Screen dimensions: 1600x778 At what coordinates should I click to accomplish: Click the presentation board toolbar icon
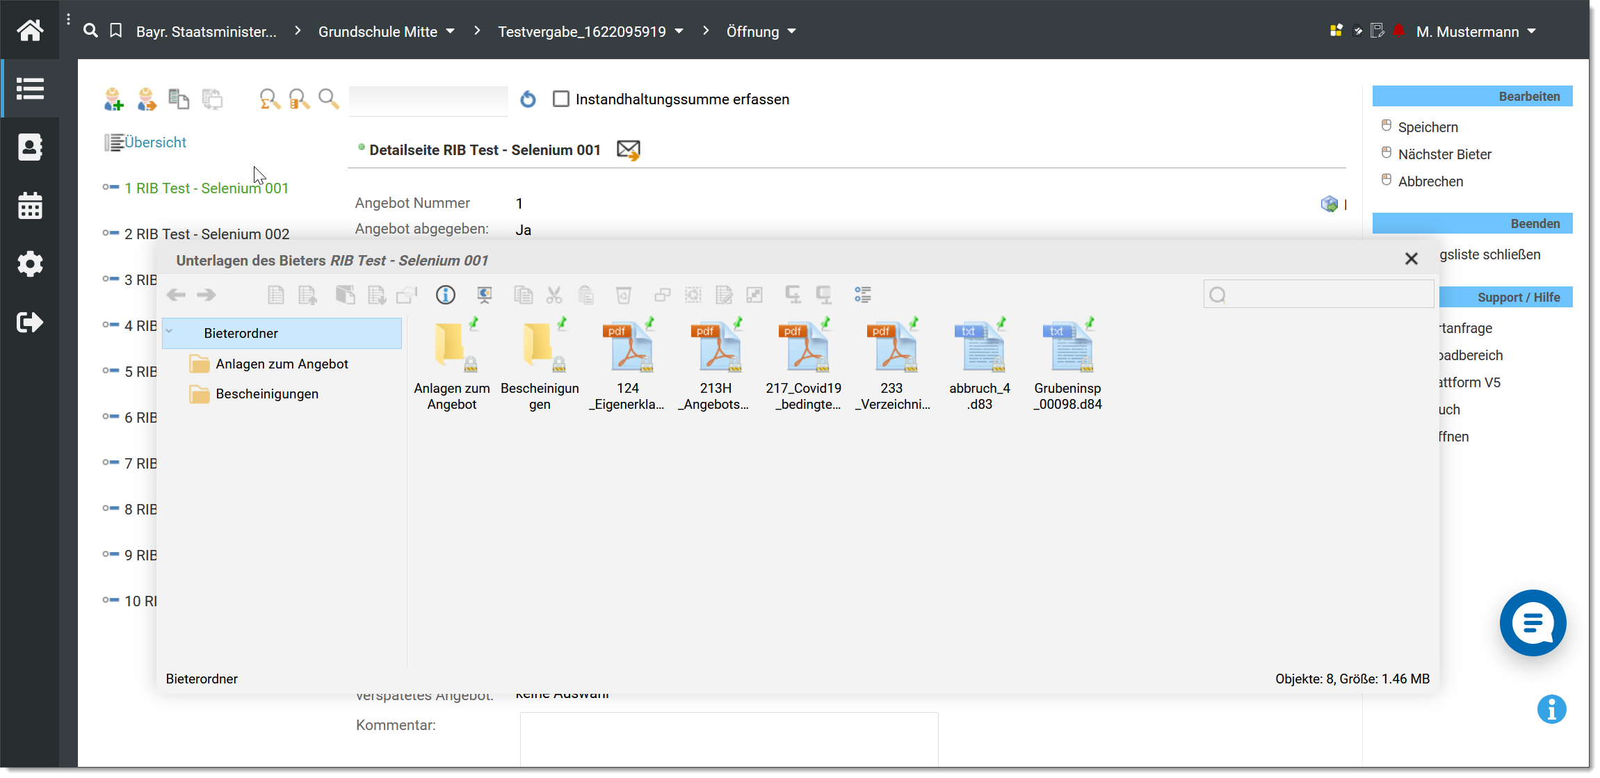pos(485,295)
